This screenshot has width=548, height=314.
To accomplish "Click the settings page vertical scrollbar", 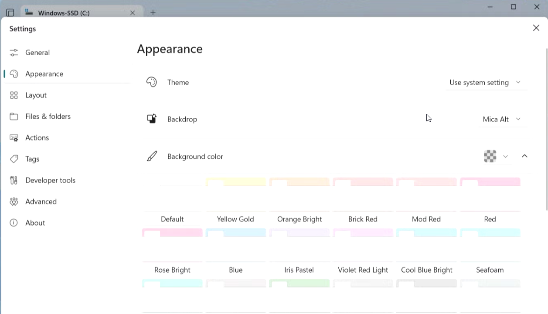I will pos(546,130).
